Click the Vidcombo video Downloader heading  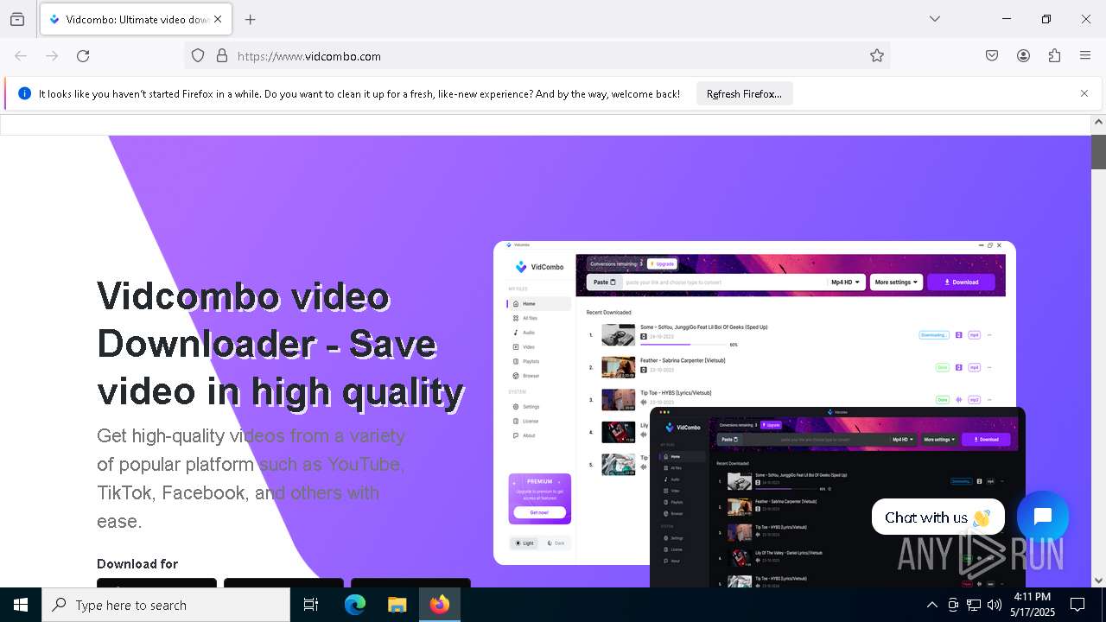[x=281, y=344]
